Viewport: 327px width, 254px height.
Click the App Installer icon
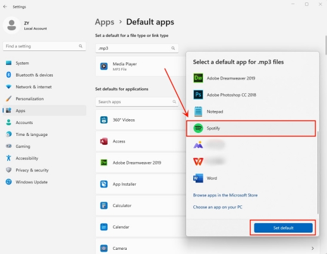104,184
